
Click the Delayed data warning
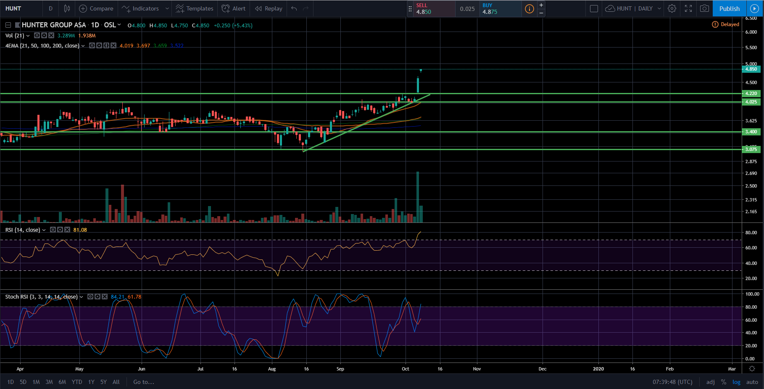725,24
